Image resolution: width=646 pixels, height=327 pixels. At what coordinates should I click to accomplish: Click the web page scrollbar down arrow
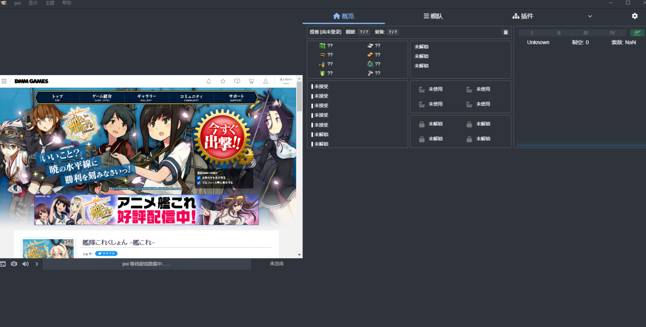click(299, 255)
